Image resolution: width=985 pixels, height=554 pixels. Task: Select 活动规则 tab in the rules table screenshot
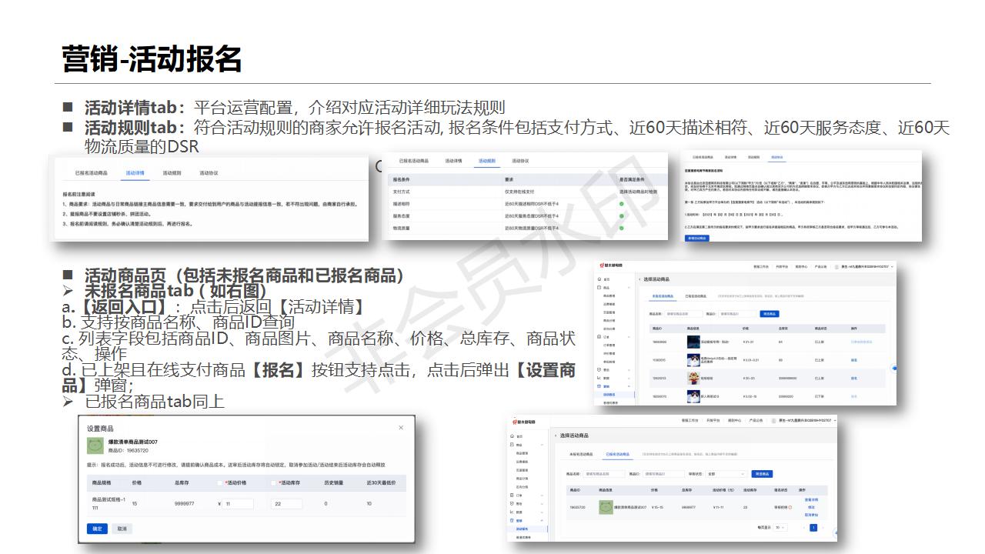click(x=488, y=161)
